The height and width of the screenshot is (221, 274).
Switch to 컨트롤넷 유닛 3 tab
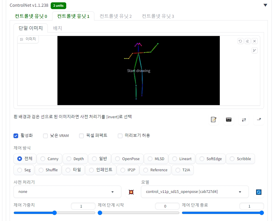click(158, 16)
